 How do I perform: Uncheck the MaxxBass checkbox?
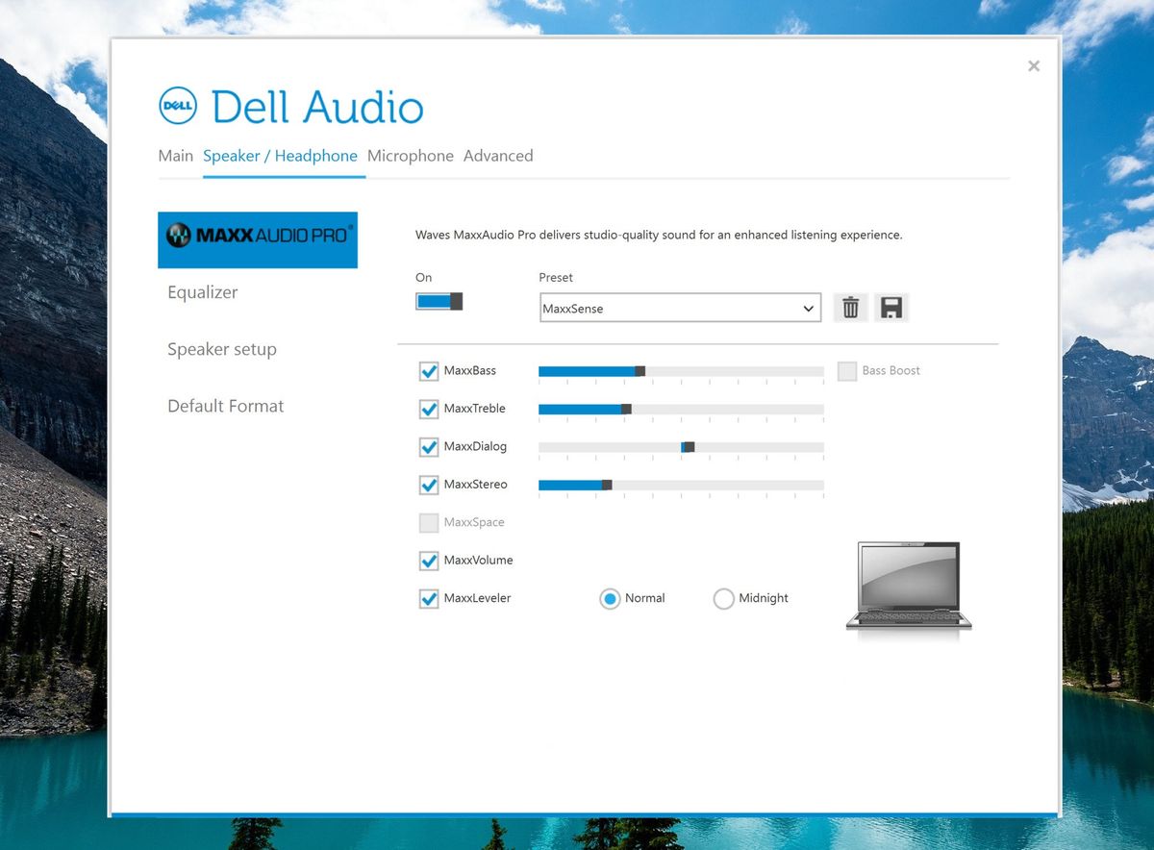tap(429, 371)
